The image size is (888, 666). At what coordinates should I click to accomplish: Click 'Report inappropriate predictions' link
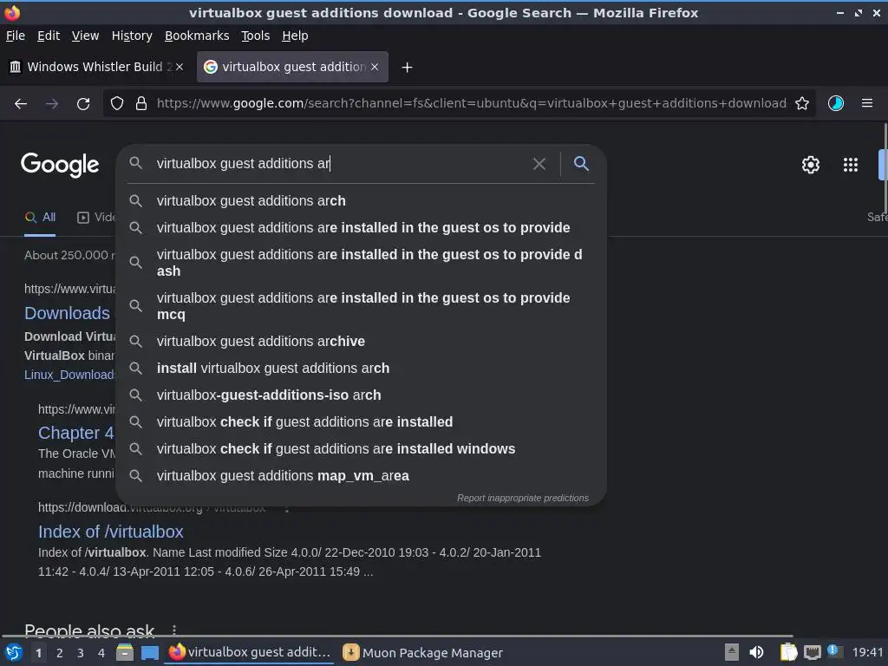[523, 498]
